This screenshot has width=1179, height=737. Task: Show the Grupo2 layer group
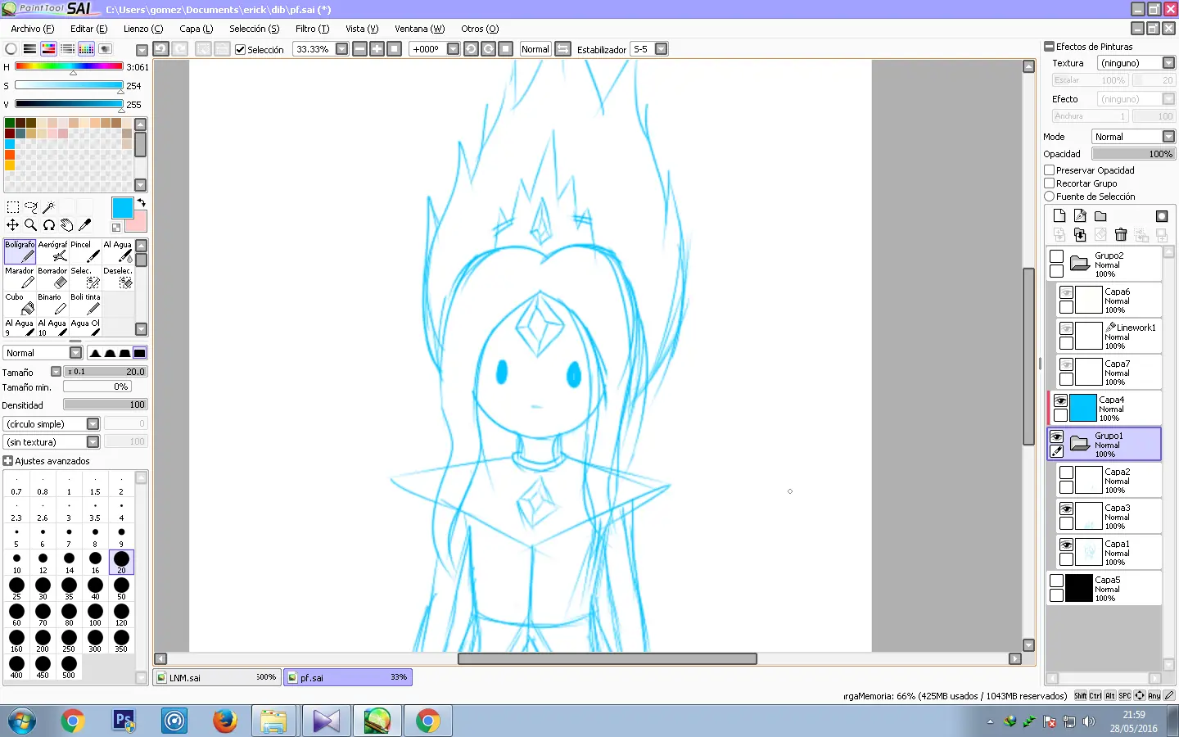coord(1057,256)
